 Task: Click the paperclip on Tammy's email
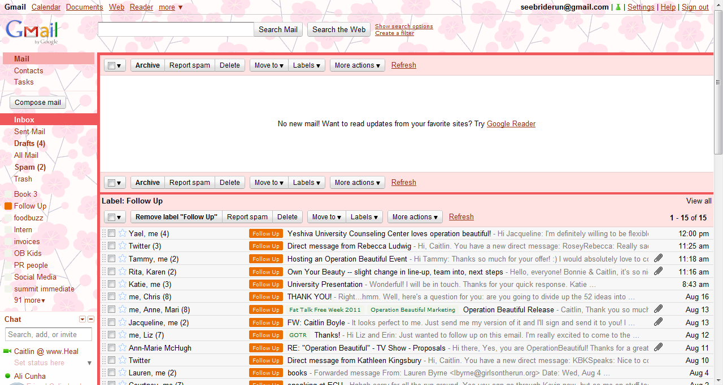pos(658,258)
